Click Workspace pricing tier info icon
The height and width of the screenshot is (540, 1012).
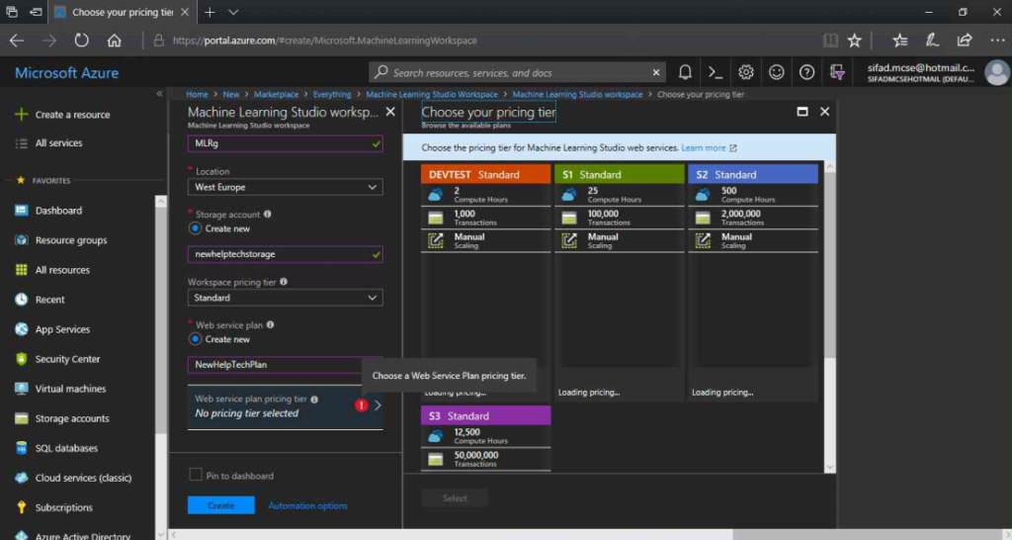(284, 282)
